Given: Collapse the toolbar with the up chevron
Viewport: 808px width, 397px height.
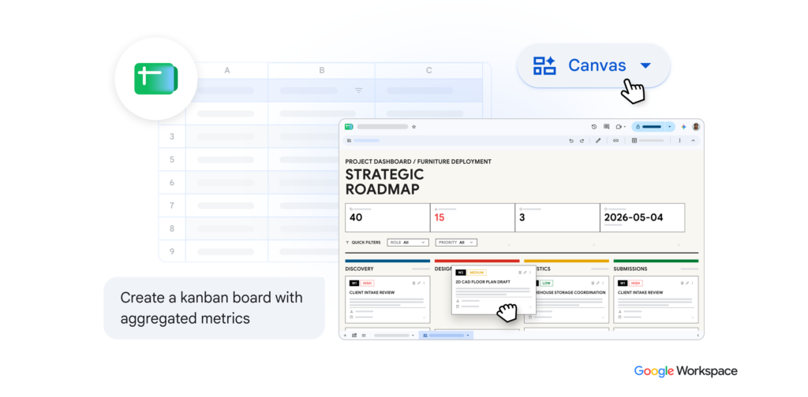Looking at the screenshot, I should point(693,140).
